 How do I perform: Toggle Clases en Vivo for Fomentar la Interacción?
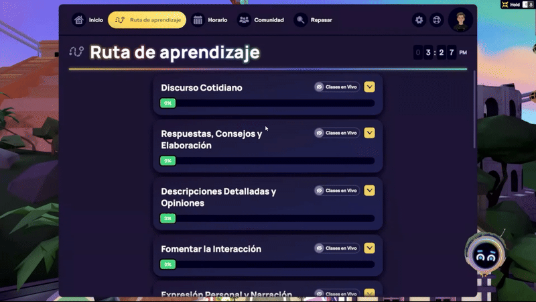(x=337, y=248)
